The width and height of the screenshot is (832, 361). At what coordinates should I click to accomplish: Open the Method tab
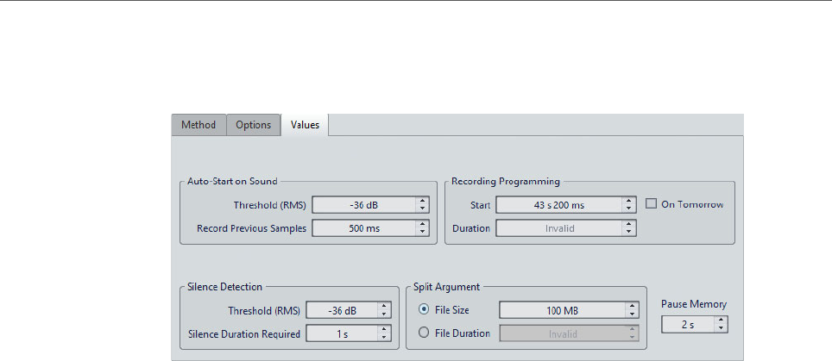point(199,125)
